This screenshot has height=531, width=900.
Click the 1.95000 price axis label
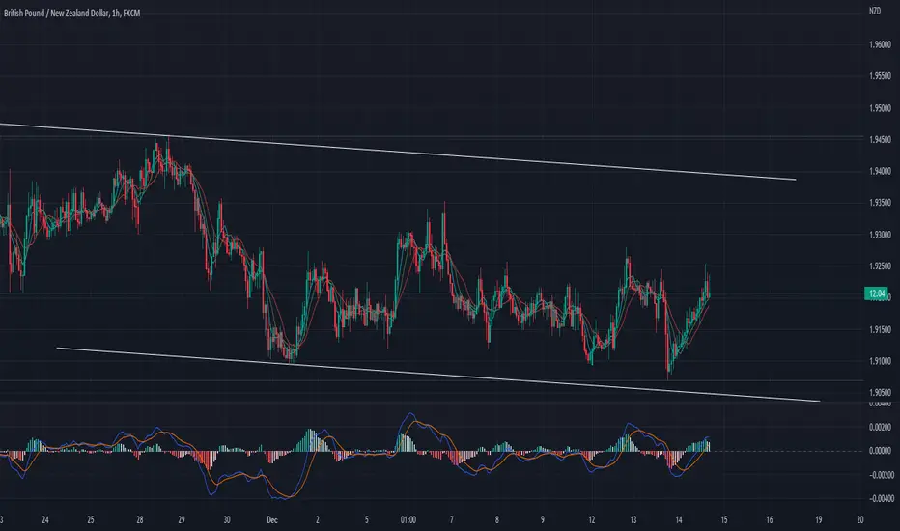click(x=880, y=108)
